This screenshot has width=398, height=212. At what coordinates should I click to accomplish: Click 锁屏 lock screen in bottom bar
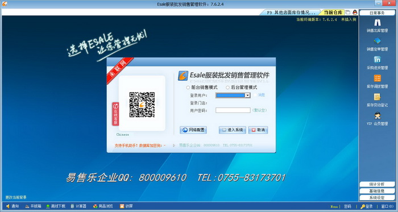click(x=126, y=206)
